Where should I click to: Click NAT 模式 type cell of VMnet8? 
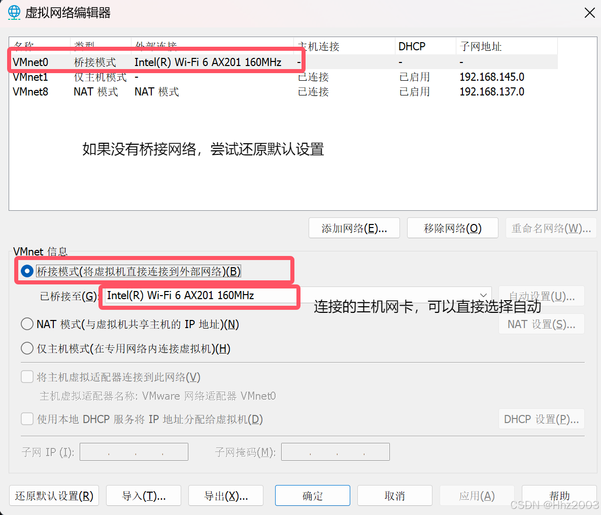pos(96,91)
